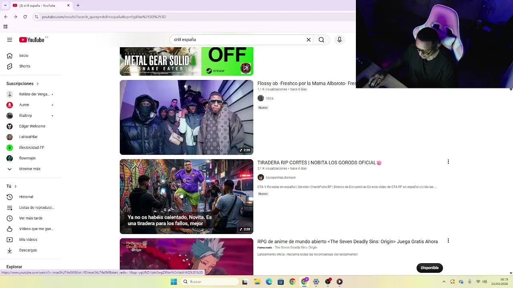Expand Mostrar más subscriptions

(x=30, y=169)
